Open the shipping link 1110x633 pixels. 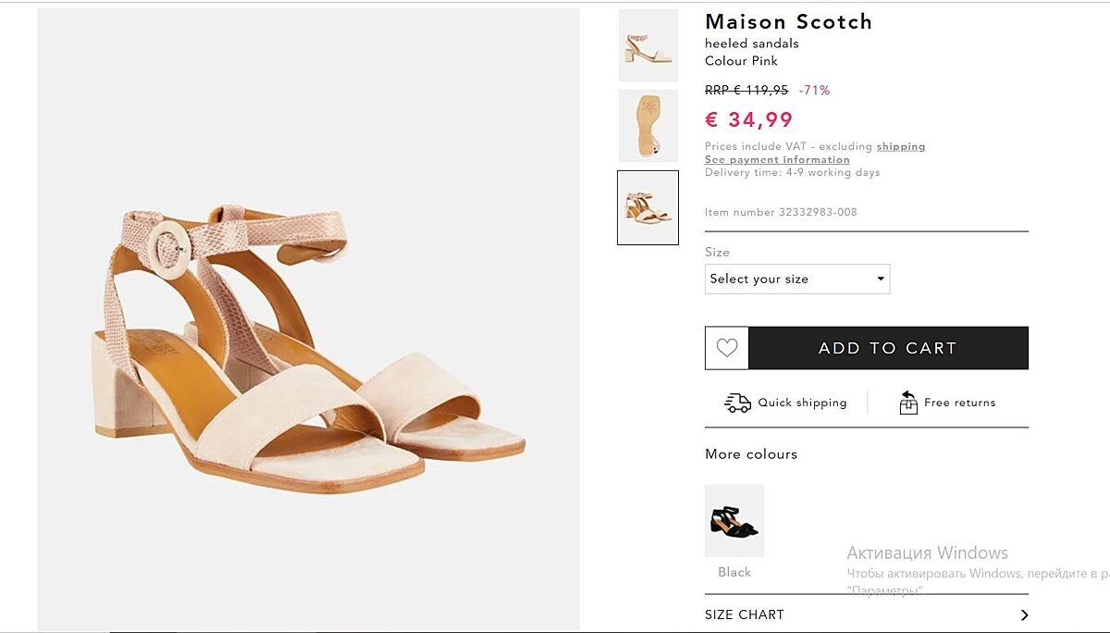tap(900, 146)
